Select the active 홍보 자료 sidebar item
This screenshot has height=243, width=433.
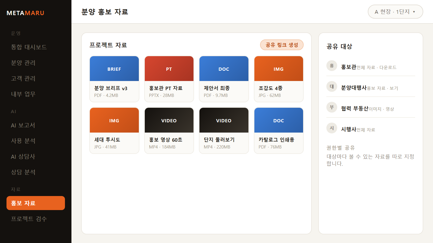[36, 203]
